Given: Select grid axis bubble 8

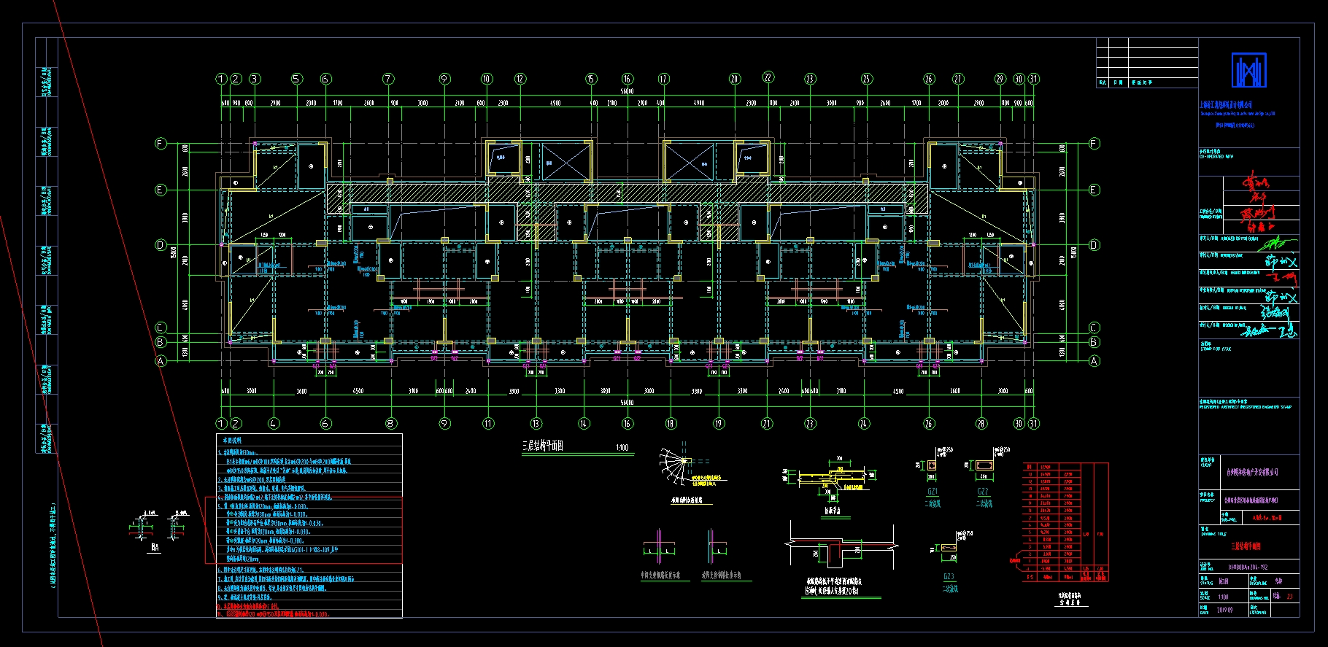Looking at the screenshot, I should pos(391,423).
